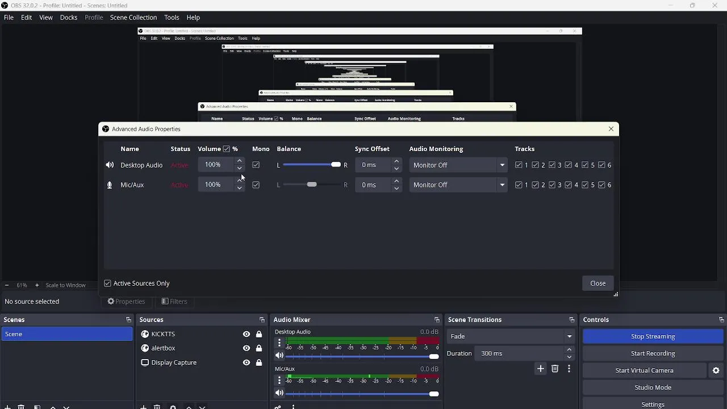Open Desktop Audio monitoring dropdown
Image resolution: width=727 pixels, height=409 pixels.
[458, 165]
